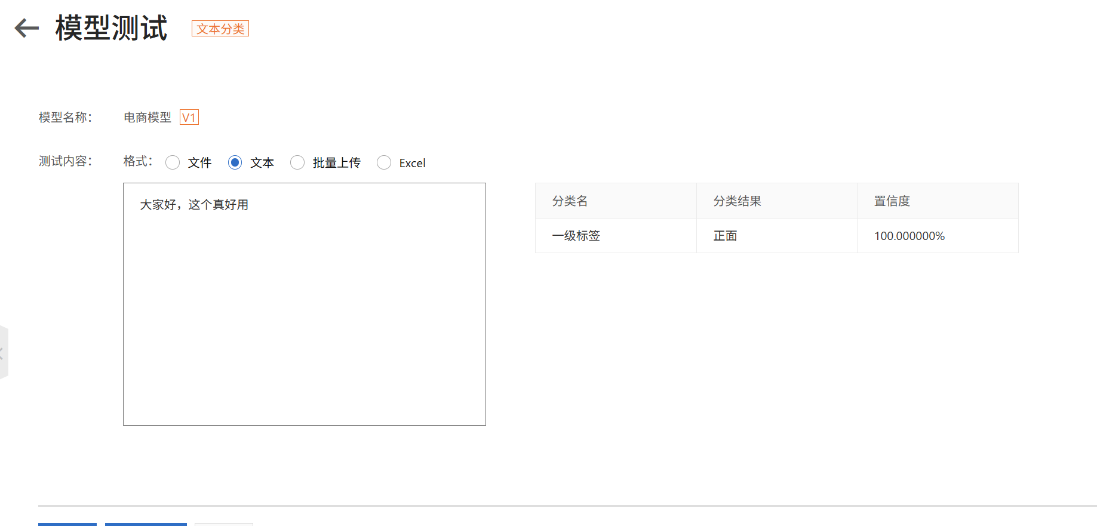Click the 置信度 column header

[892, 201]
